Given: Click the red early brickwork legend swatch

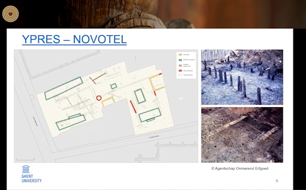Looking at the screenshot, I should [180, 71].
